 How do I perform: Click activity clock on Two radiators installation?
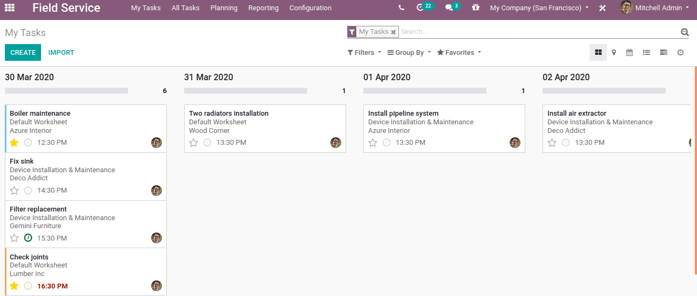(x=207, y=143)
